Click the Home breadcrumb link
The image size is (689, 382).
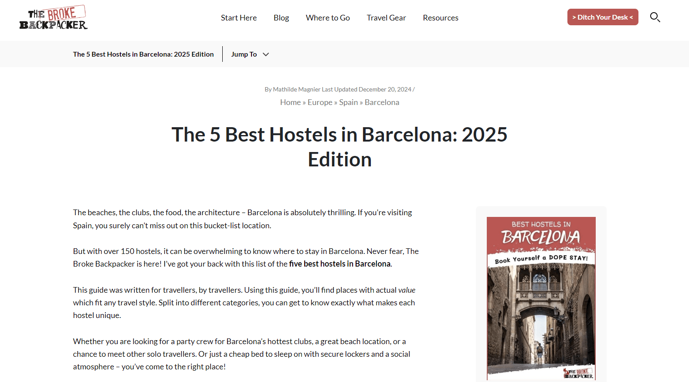point(290,102)
